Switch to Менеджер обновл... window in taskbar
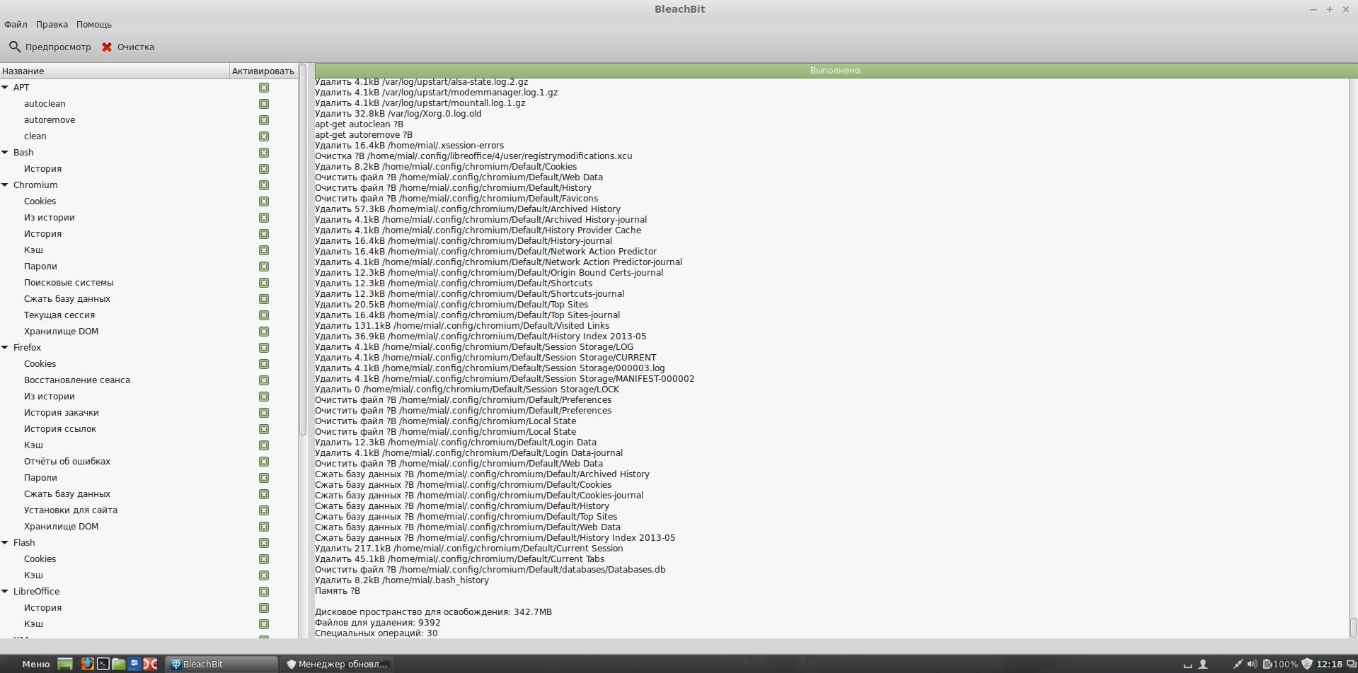1358x673 pixels. (337, 664)
